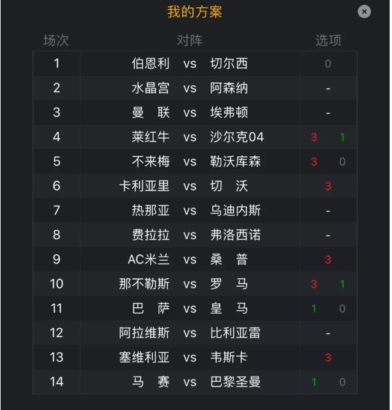Click red 3 option for 莱红牛 match
The width and height of the screenshot is (392, 410).
tap(314, 137)
